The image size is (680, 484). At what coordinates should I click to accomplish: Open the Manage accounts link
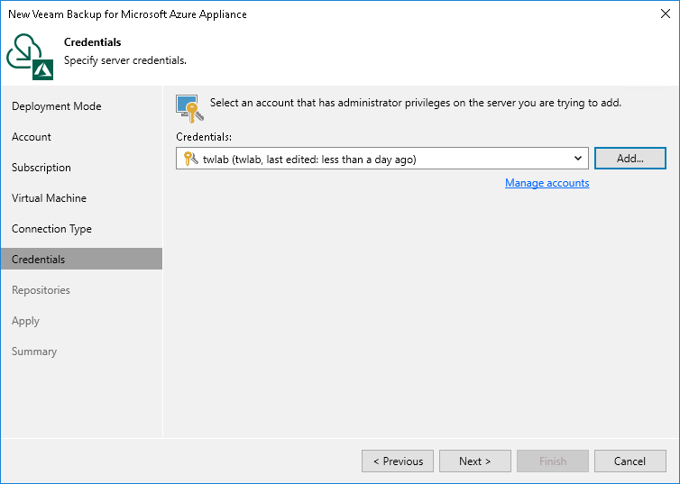coord(547,183)
